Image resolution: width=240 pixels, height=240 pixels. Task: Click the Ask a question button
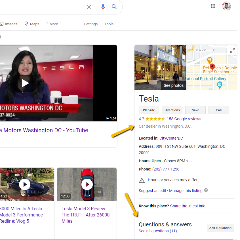pyautogui.click(x=220, y=228)
